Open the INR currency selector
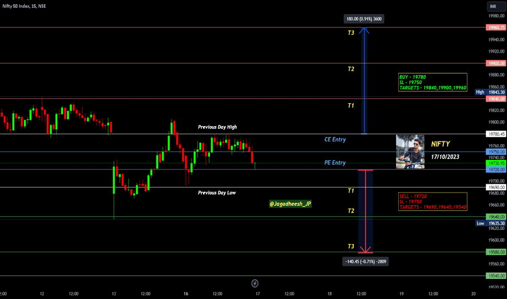The height and width of the screenshot is (299, 507). [x=496, y=7]
